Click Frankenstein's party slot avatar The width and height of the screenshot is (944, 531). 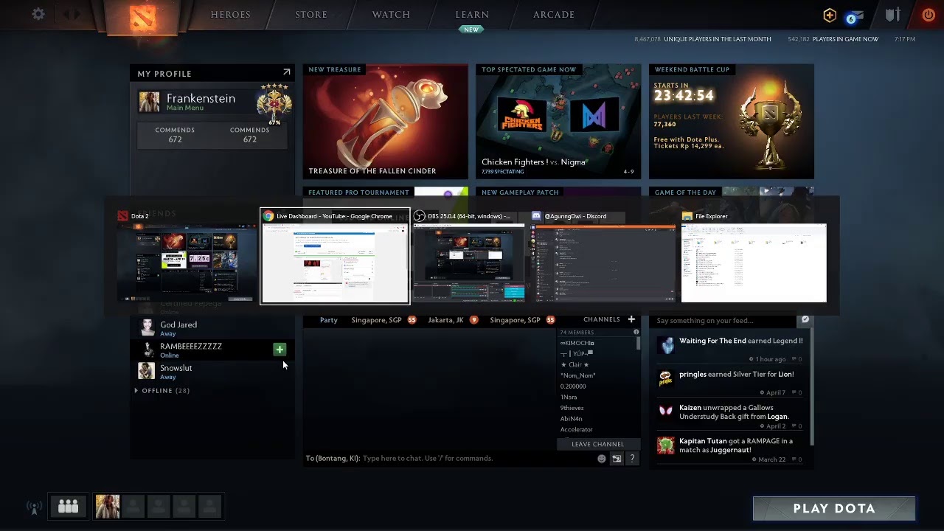(108, 506)
